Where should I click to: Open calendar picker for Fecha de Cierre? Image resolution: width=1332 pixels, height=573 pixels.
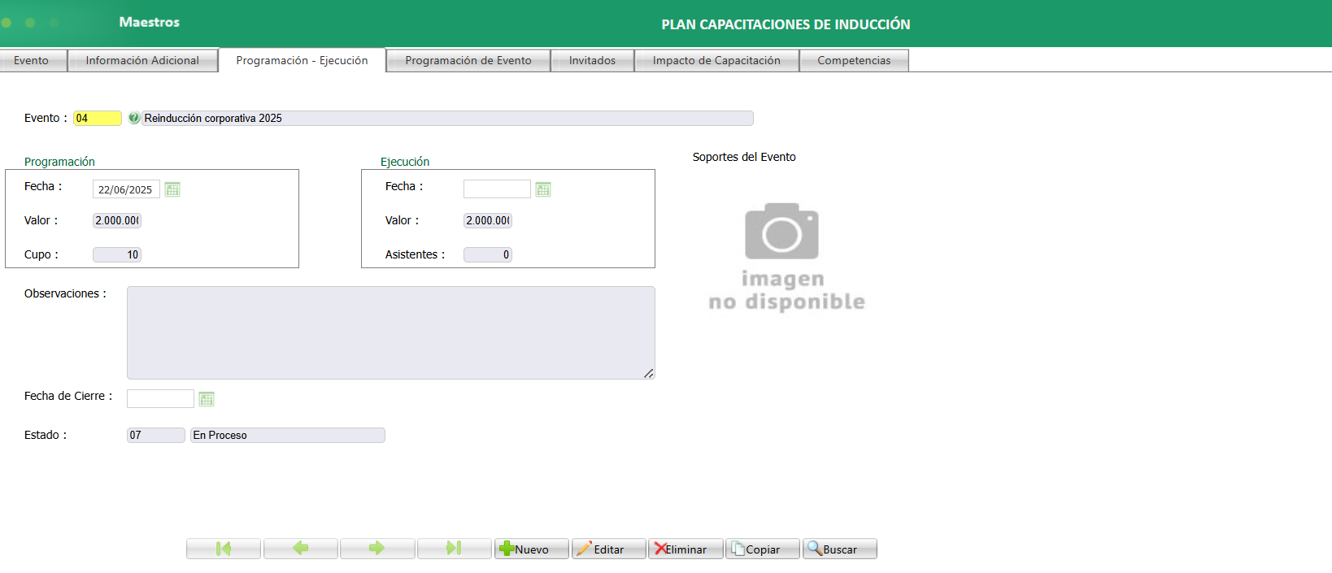point(207,399)
